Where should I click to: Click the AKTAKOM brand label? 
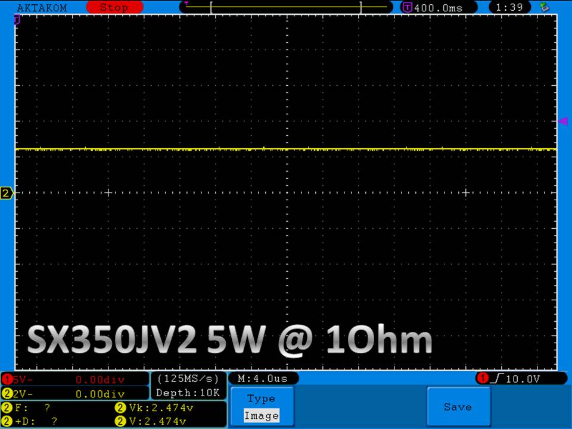[x=42, y=8]
